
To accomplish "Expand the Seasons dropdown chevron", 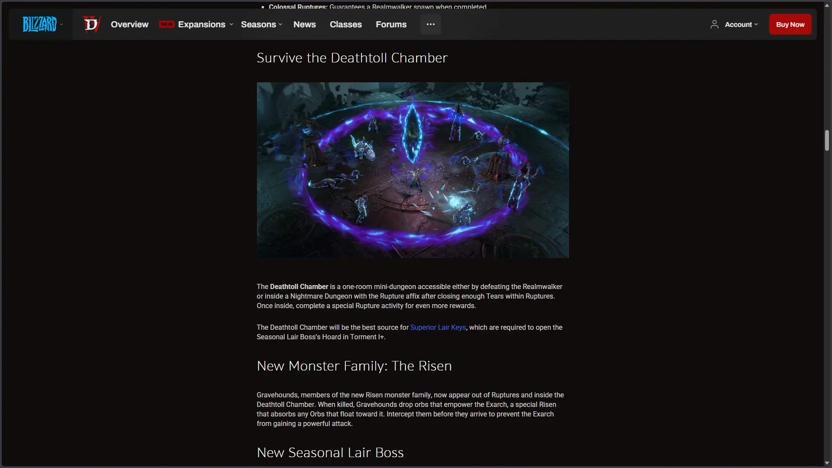I will [280, 25].
